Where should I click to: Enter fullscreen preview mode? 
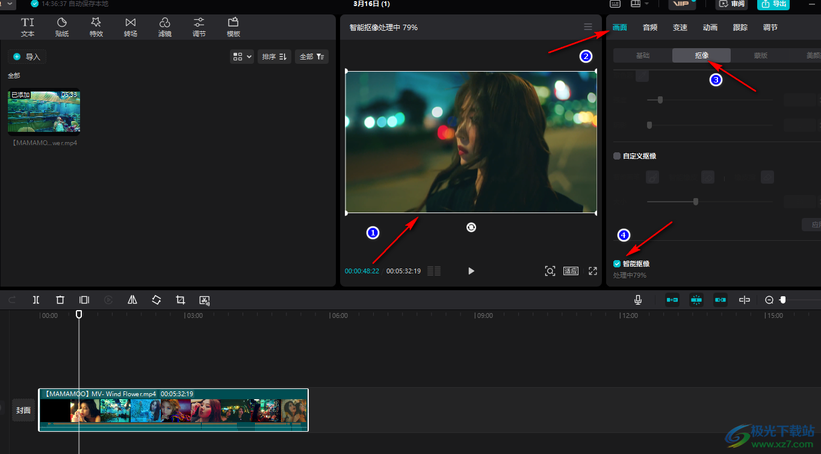(x=593, y=271)
